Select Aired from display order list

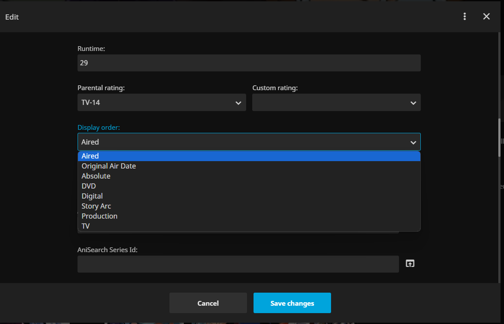pyautogui.click(x=90, y=156)
